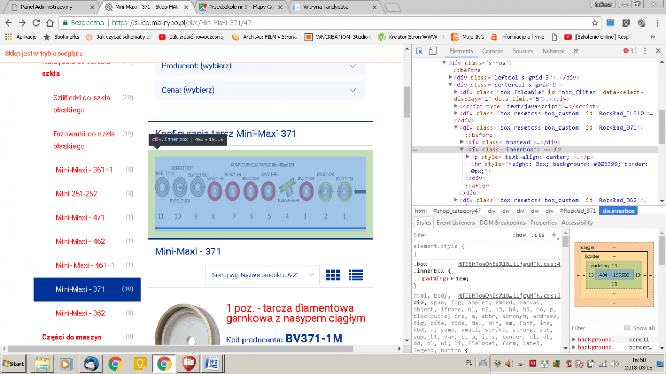
Task: Switch to grid view of products
Action: pyautogui.click(x=333, y=275)
